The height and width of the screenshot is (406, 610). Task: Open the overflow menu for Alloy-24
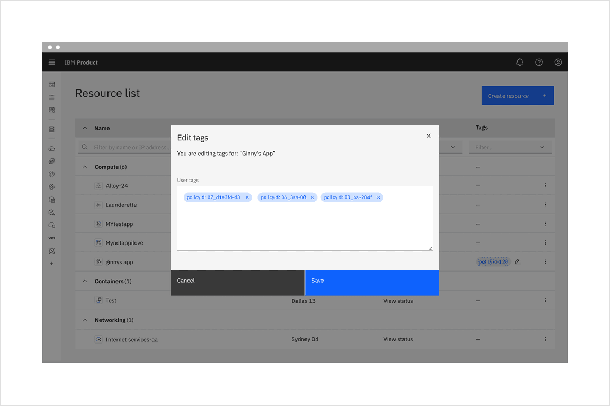click(545, 185)
